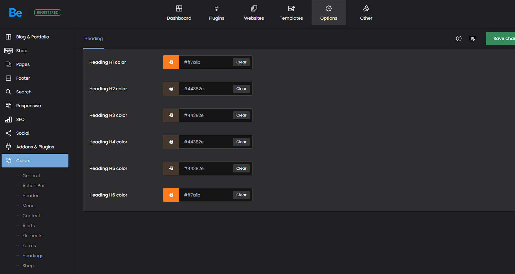Viewport: 515px width, 274px height.
Task: Open the Plugins section
Action: [217, 12]
